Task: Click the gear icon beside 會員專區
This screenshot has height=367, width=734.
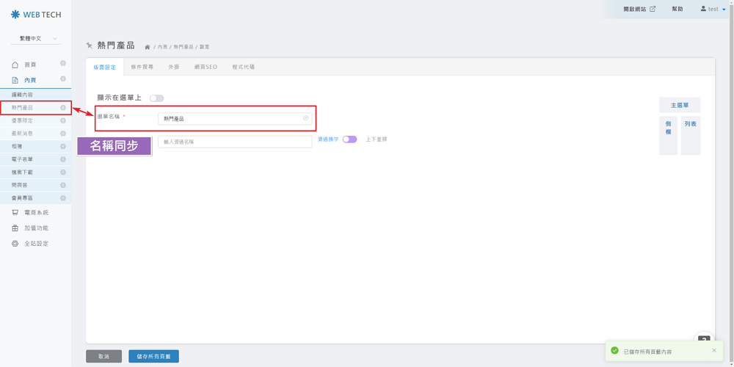Action: click(x=63, y=198)
